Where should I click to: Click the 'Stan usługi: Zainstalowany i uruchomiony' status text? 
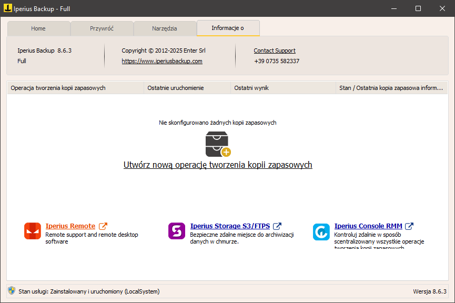tap(89, 291)
